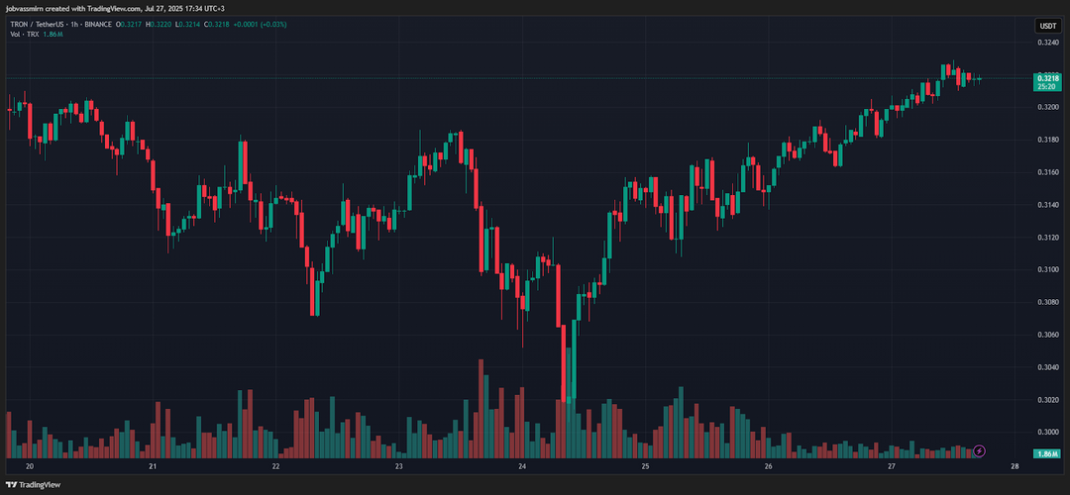Click the created with TradingView.com header text
This screenshot has height=495, width=1070.
pos(107,8)
